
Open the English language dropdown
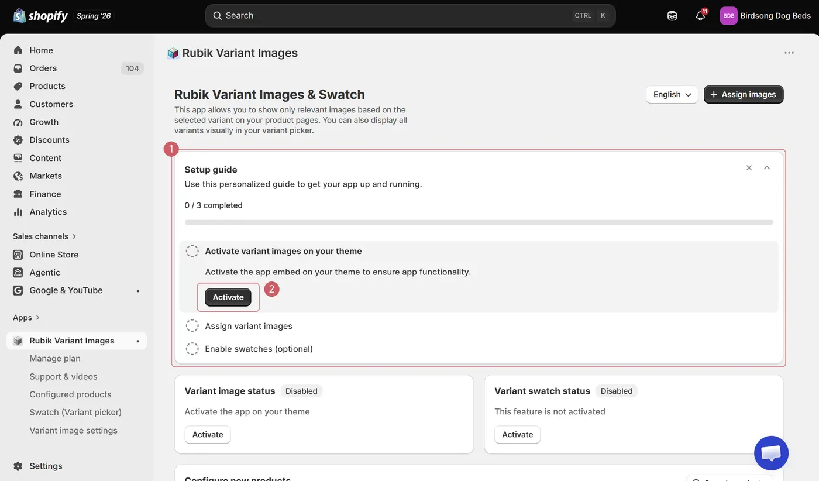tap(672, 94)
